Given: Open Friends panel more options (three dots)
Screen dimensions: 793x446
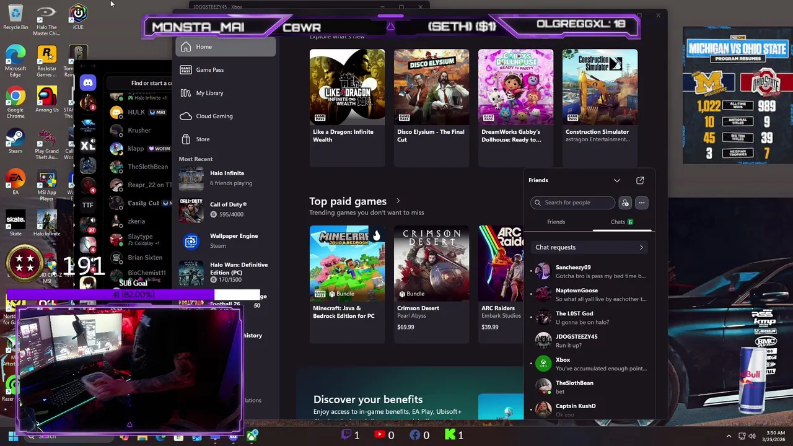Looking at the screenshot, I should point(642,203).
